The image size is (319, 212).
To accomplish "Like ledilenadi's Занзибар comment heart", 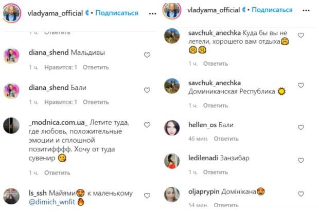I will click(301, 161).
